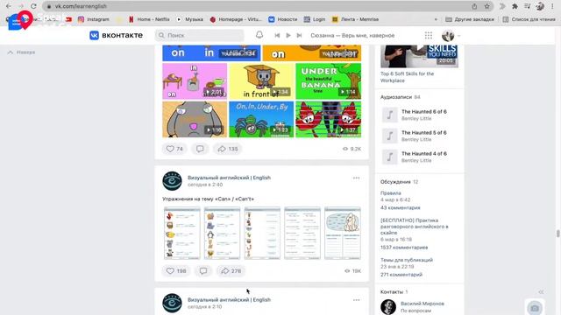Click in the Поиск search field
The height and width of the screenshot is (315, 561).
pos(199,35)
